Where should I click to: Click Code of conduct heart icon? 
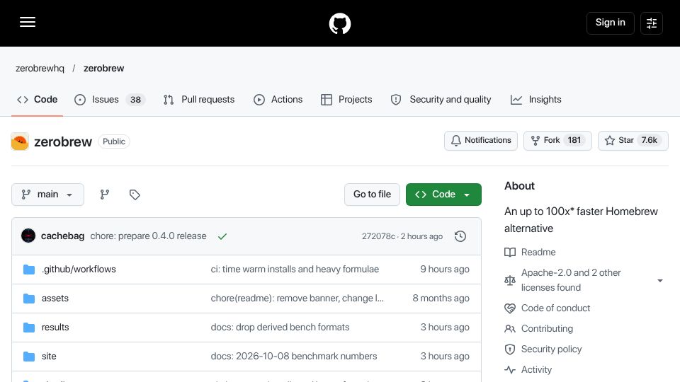510,308
